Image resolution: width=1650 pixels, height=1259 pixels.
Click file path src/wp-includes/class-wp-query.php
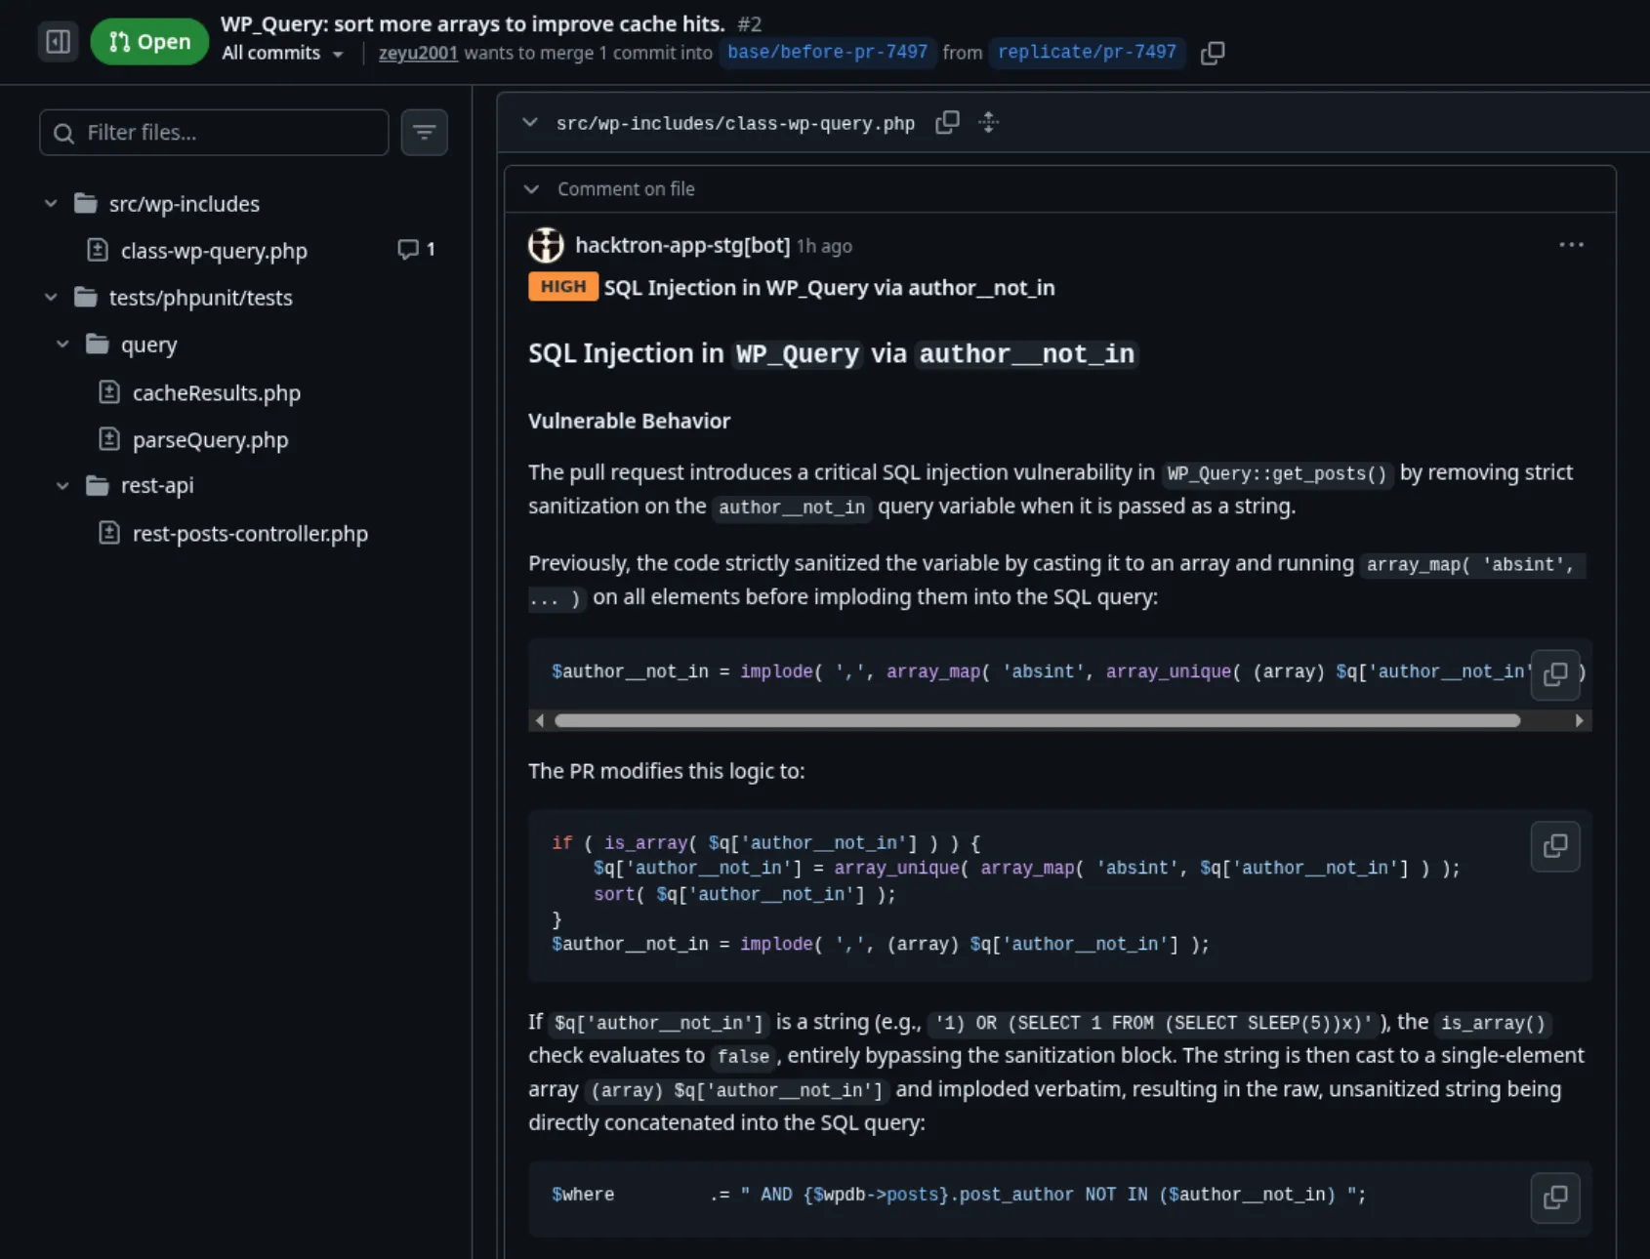tap(735, 123)
